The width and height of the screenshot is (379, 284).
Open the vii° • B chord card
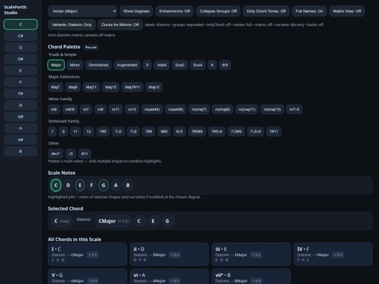click(251, 276)
